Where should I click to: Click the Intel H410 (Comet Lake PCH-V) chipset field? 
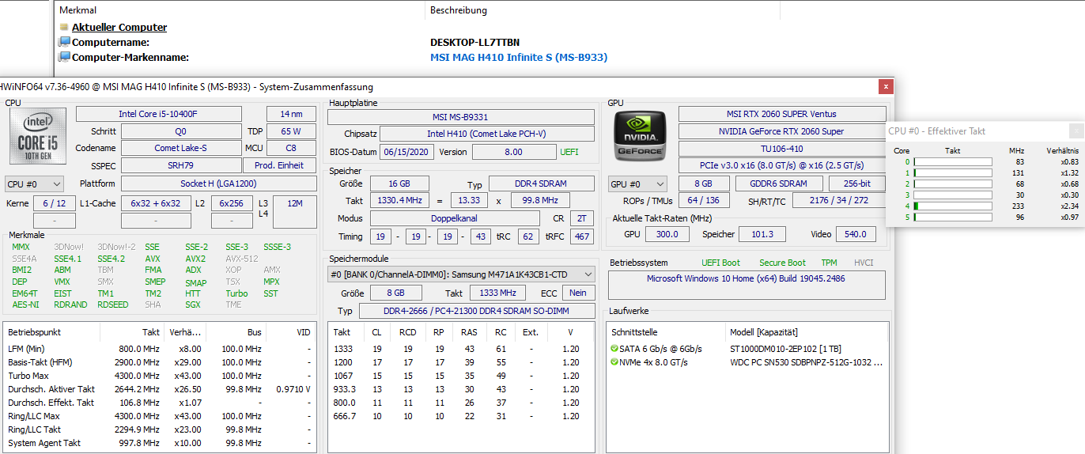pos(486,134)
